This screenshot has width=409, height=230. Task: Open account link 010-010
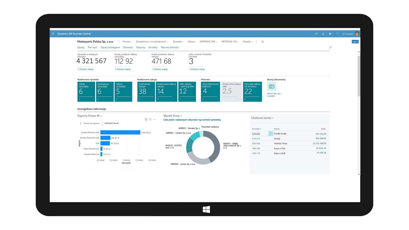click(x=256, y=139)
